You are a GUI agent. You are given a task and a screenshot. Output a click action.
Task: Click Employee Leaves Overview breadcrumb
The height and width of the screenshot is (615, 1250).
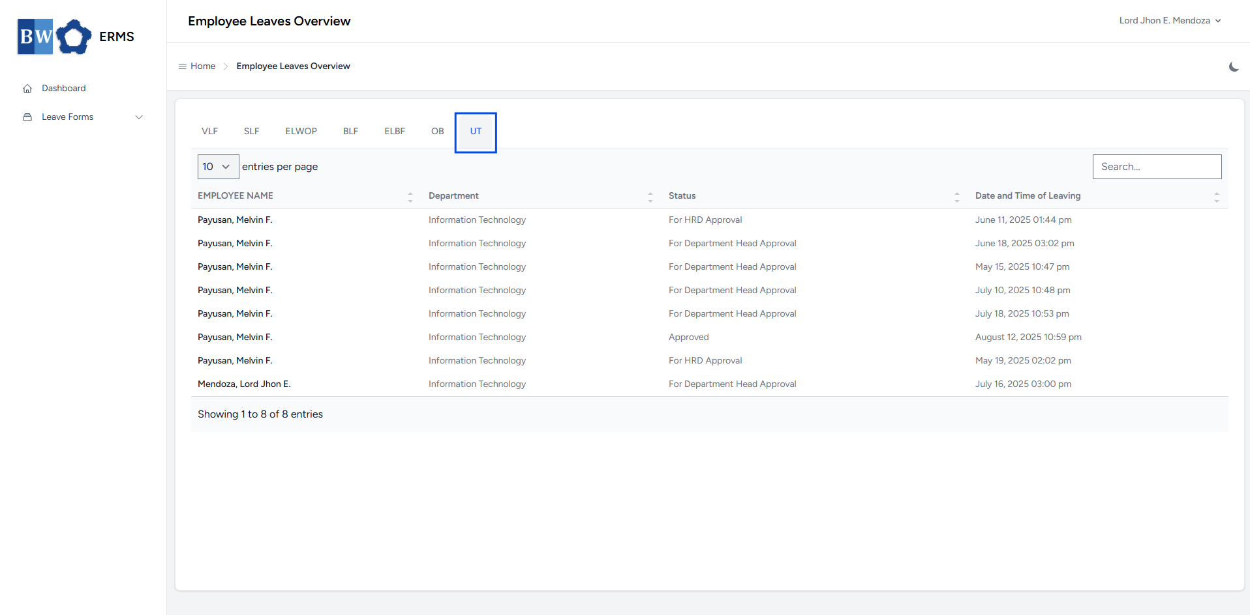pyautogui.click(x=294, y=66)
